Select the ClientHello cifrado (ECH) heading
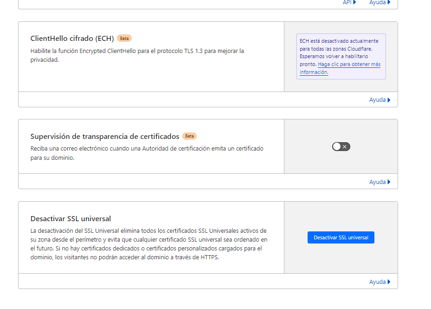This screenshot has height=309, width=431. coord(72,39)
